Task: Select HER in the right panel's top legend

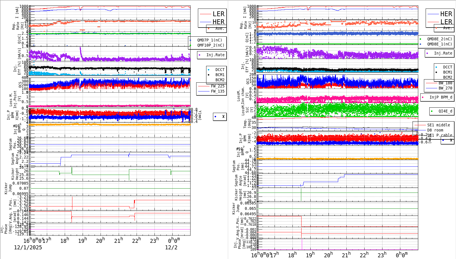Action: pyautogui.click(x=446, y=14)
